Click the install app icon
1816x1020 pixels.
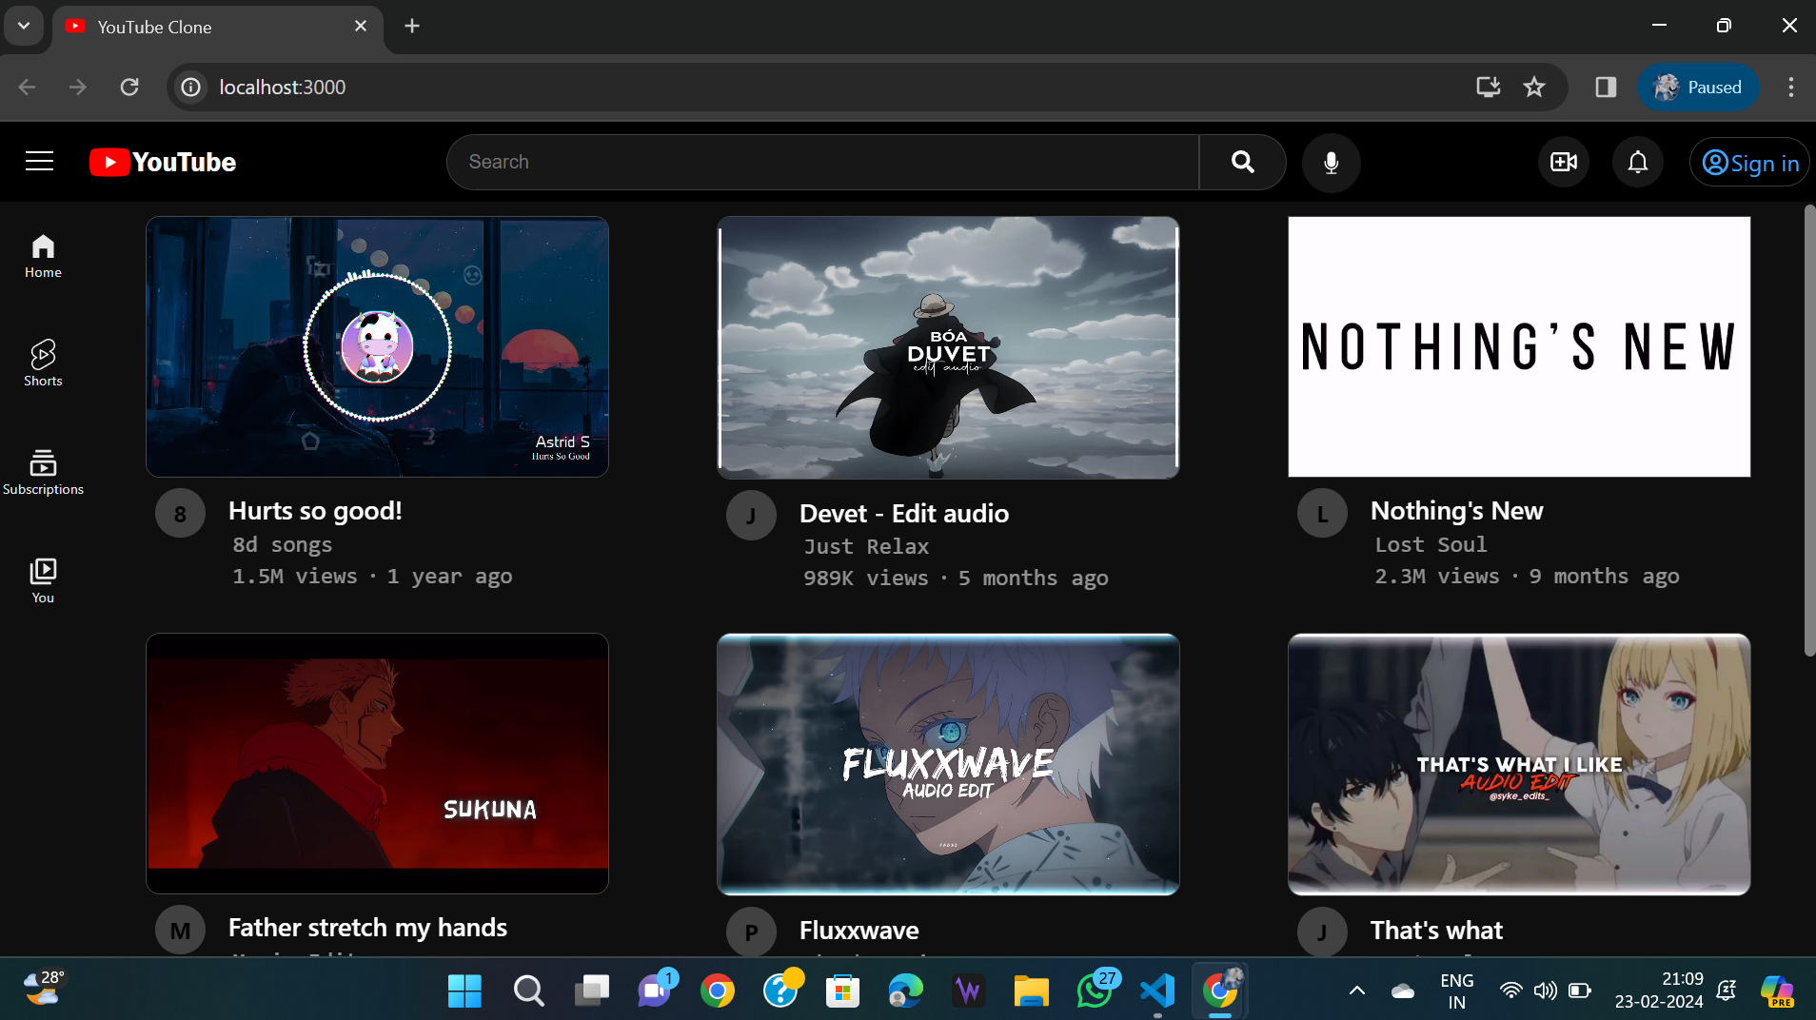[x=1488, y=88]
